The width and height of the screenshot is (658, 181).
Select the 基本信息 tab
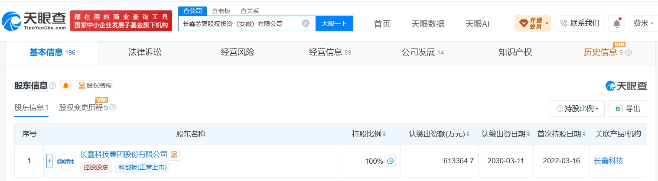(52, 52)
